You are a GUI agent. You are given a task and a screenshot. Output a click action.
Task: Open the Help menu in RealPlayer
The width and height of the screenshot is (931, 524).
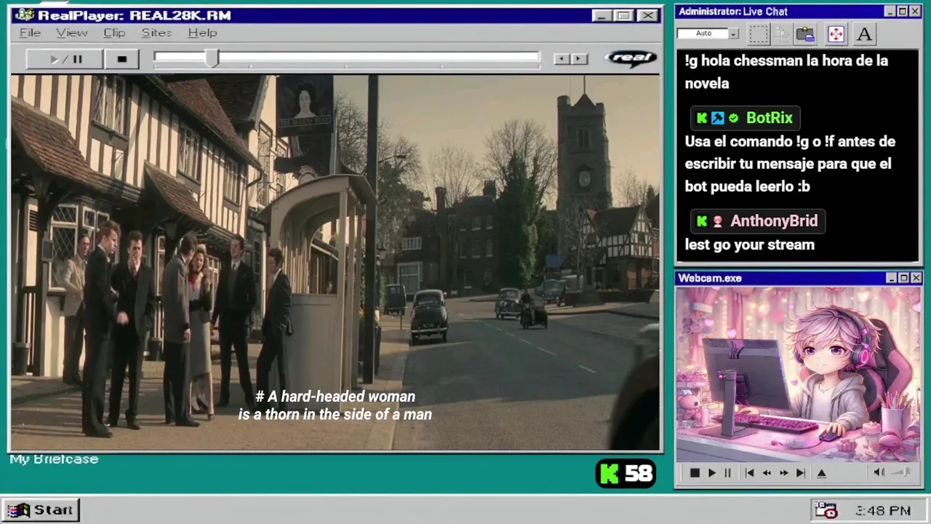coord(202,33)
